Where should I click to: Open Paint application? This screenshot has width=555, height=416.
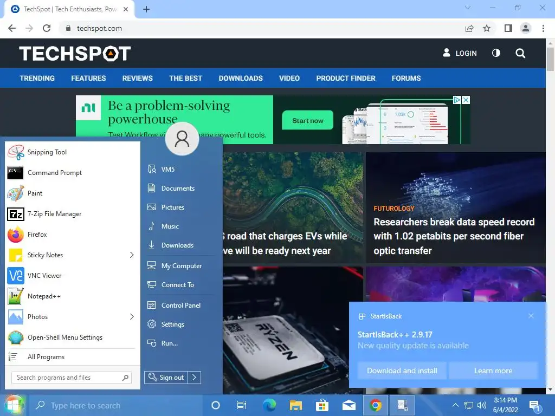72,193
